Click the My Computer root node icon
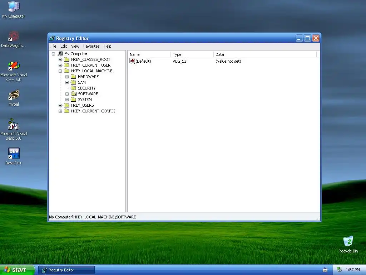Screen dimensions: 366x275 click(60, 54)
